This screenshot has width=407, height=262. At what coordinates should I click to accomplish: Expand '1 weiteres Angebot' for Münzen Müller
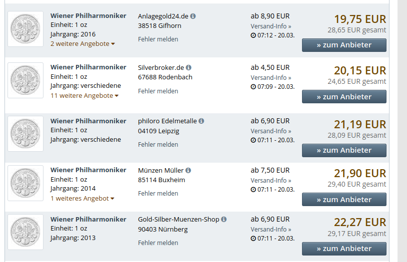pos(82,199)
